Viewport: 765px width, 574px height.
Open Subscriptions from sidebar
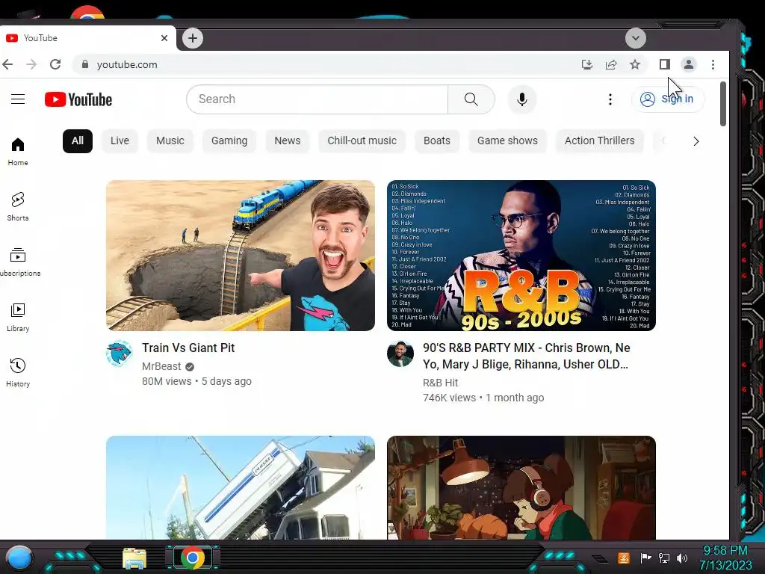pyautogui.click(x=19, y=262)
